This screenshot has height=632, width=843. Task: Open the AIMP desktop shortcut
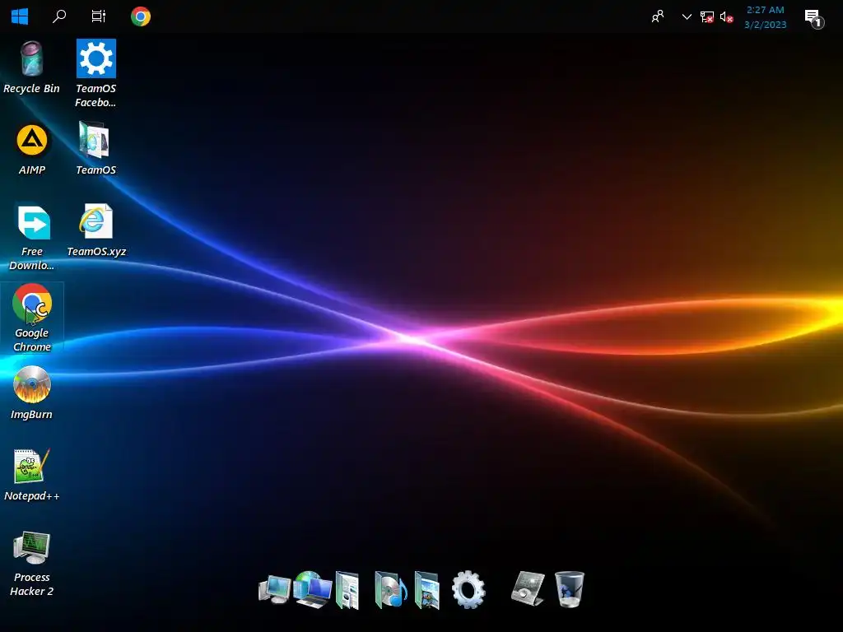(x=32, y=150)
